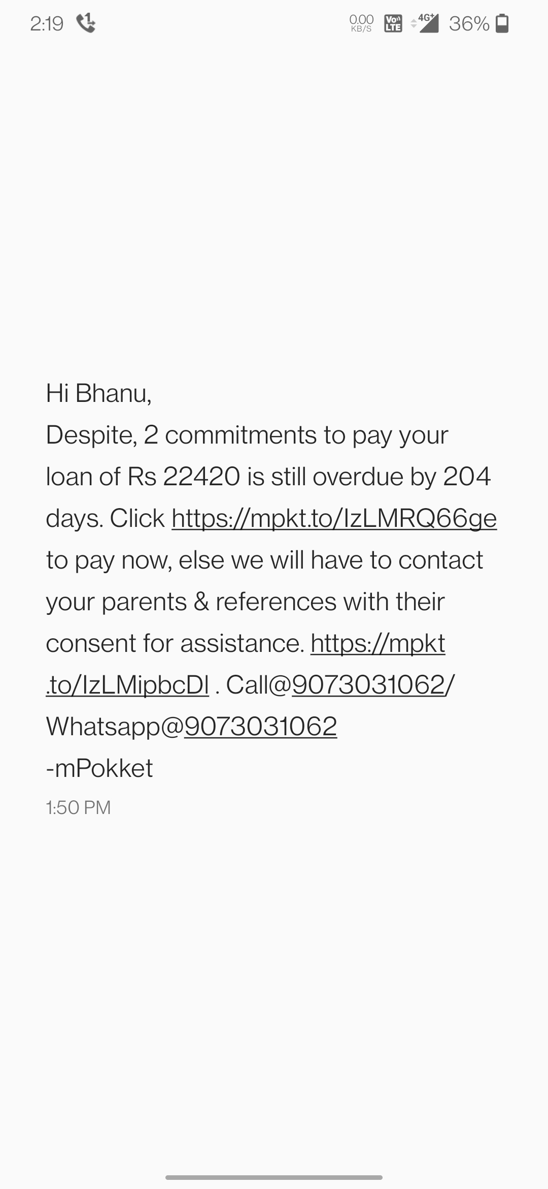Image resolution: width=548 pixels, height=1189 pixels.
Task: Tap the 36% battery percentage
Action: 469,23
